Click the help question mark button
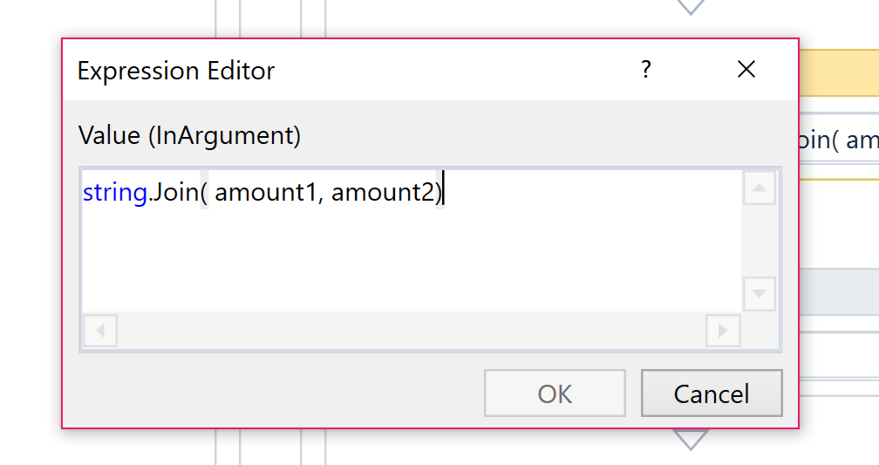The height and width of the screenshot is (465, 879). (646, 70)
